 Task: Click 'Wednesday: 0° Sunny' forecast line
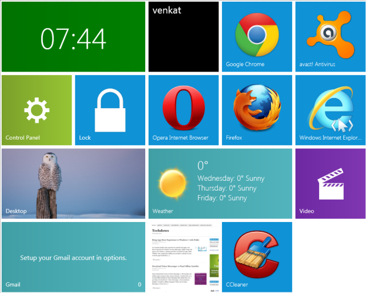click(231, 179)
